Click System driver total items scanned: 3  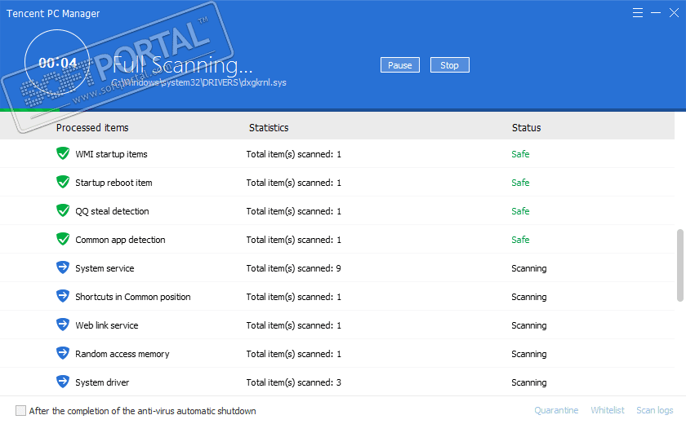pos(293,382)
